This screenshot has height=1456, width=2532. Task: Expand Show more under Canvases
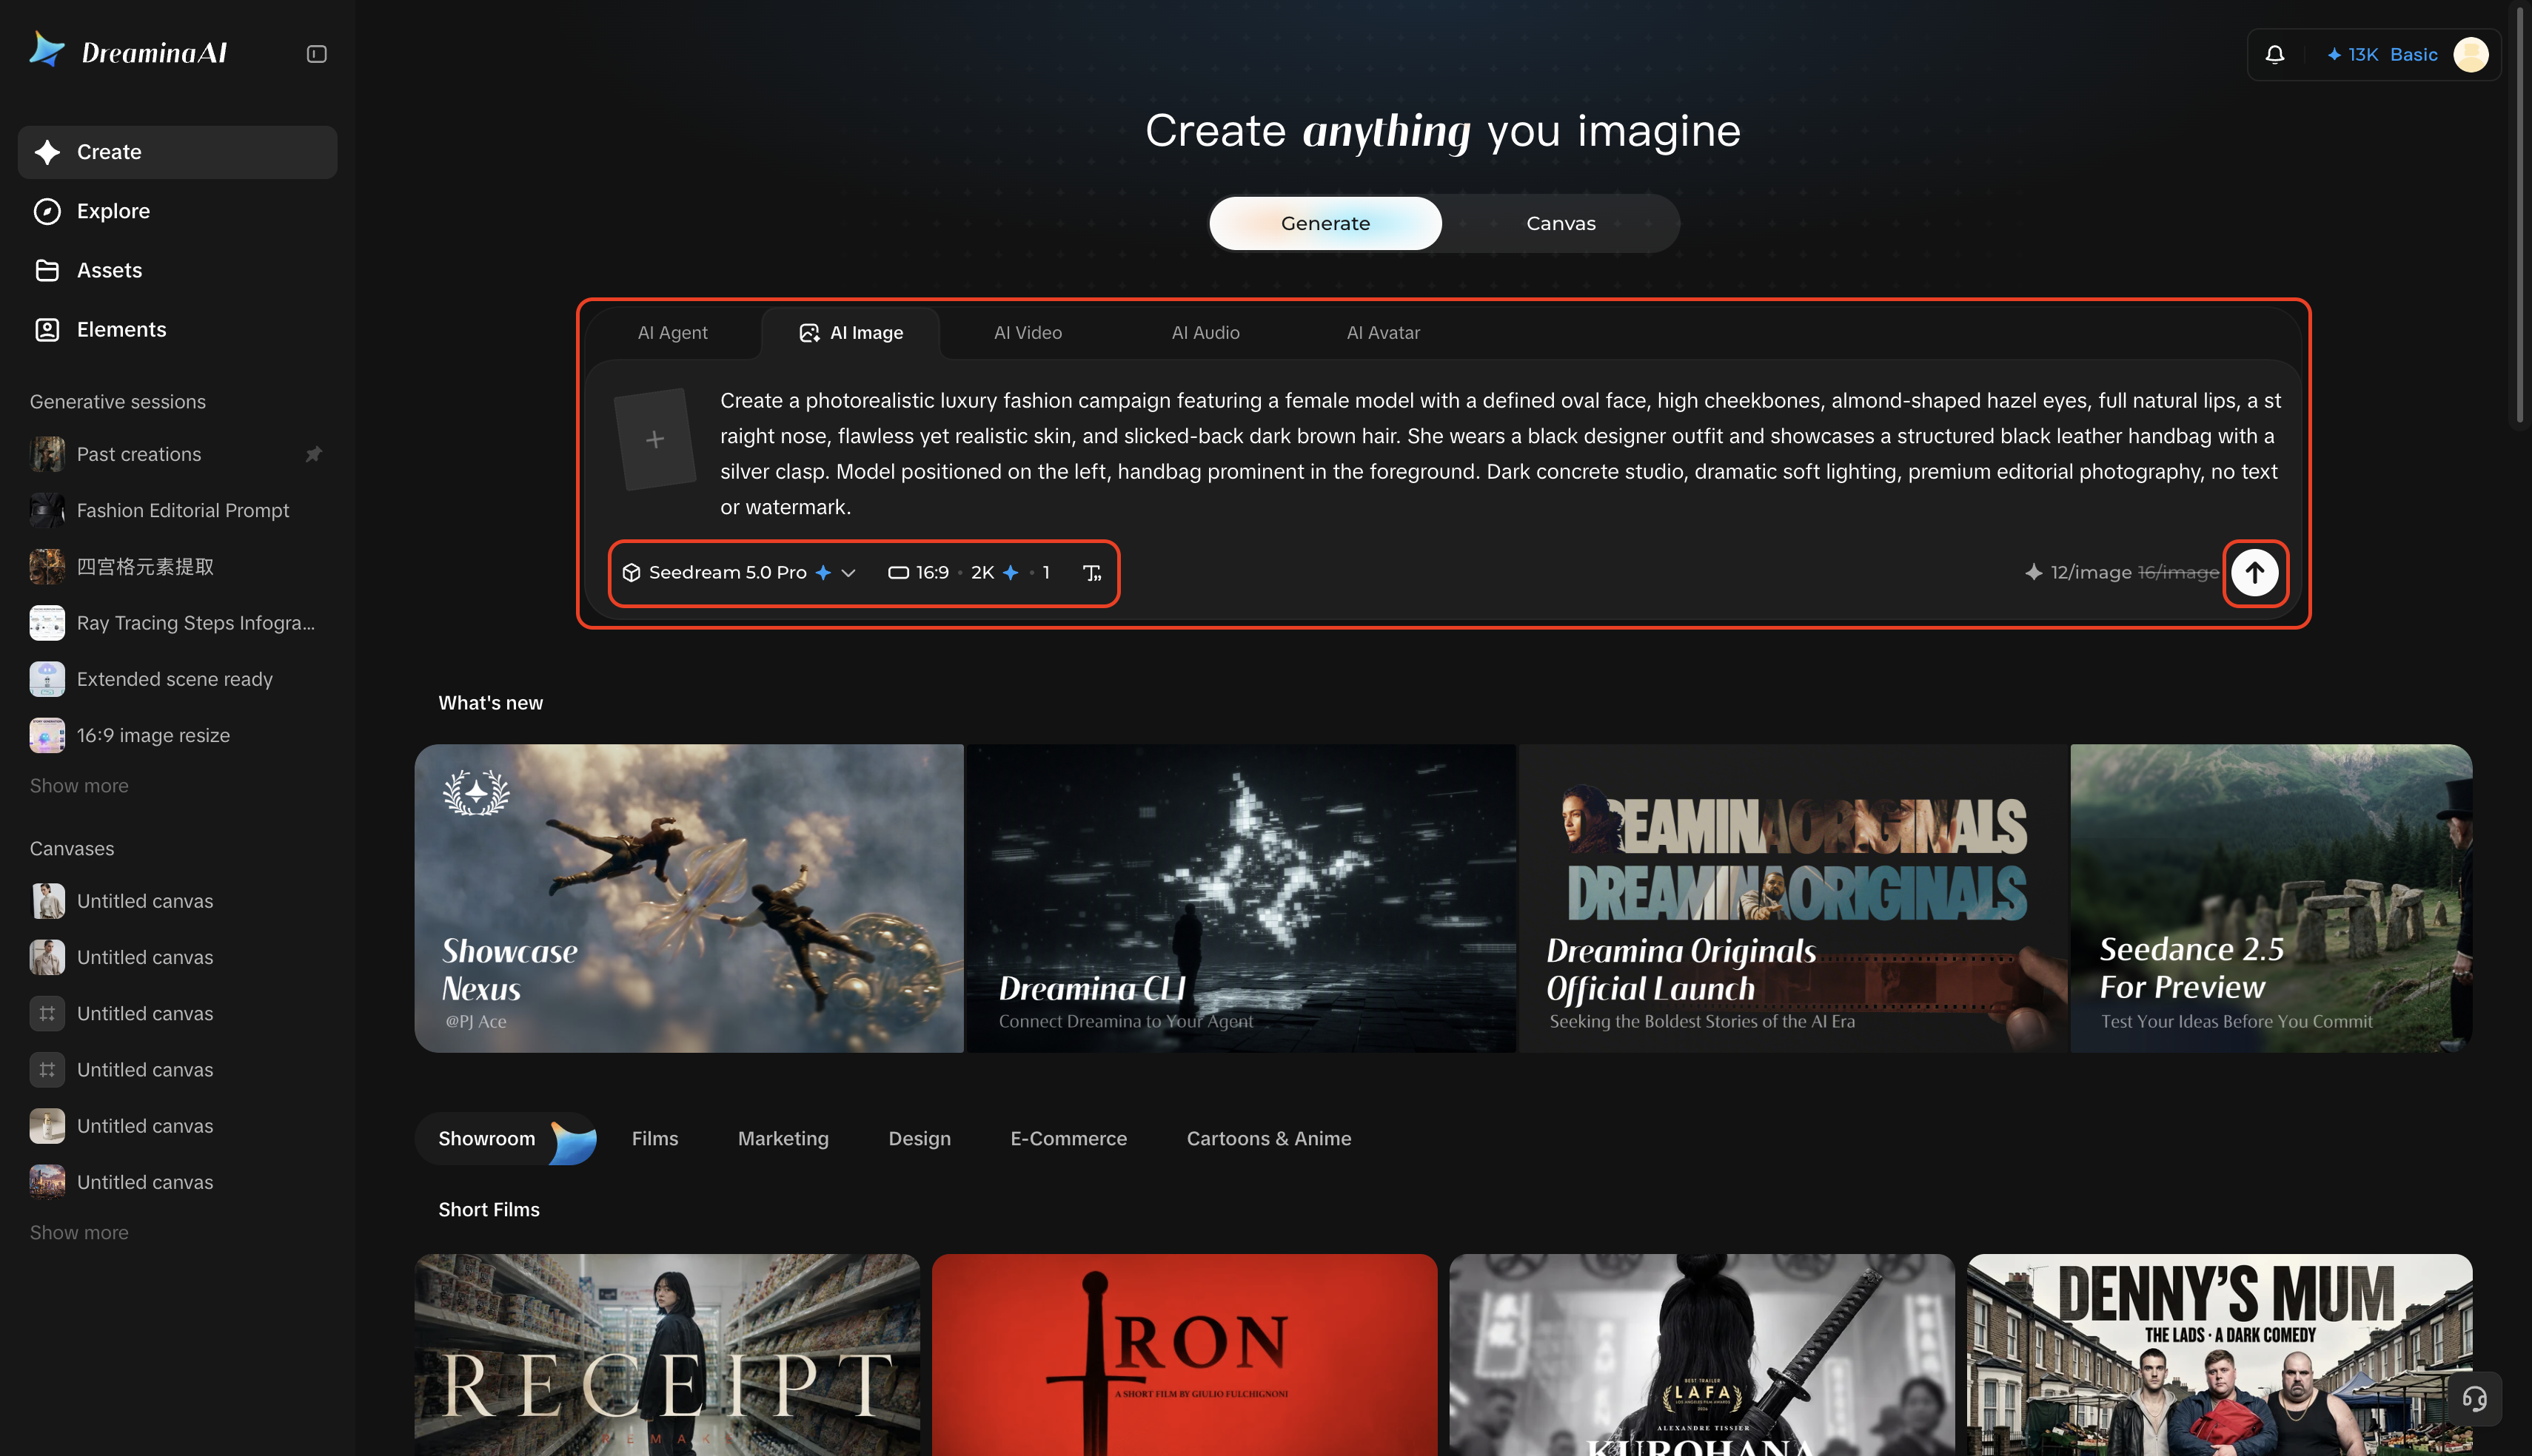[79, 1233]
